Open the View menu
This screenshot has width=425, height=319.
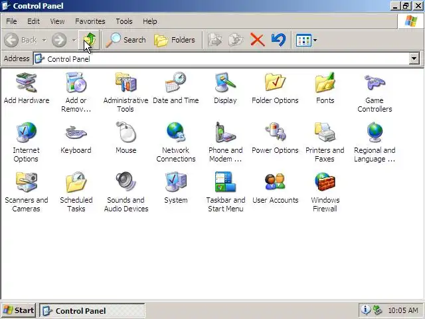click(x=57, y=21)
